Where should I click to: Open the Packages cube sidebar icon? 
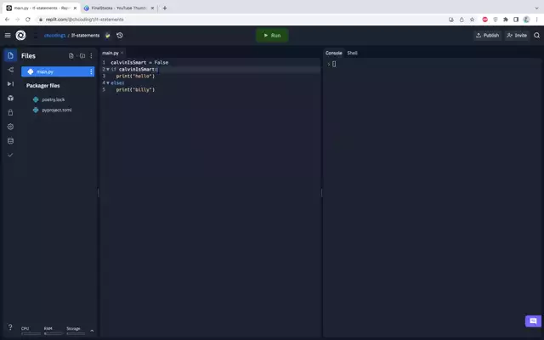10,99
